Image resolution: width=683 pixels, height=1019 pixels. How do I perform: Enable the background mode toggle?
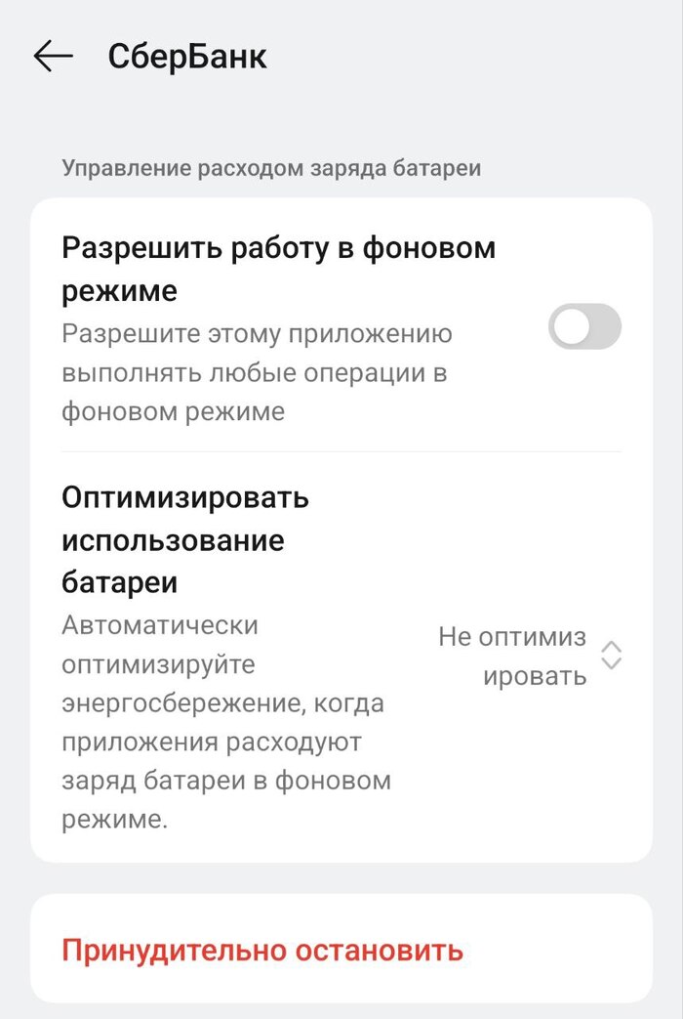584,326
